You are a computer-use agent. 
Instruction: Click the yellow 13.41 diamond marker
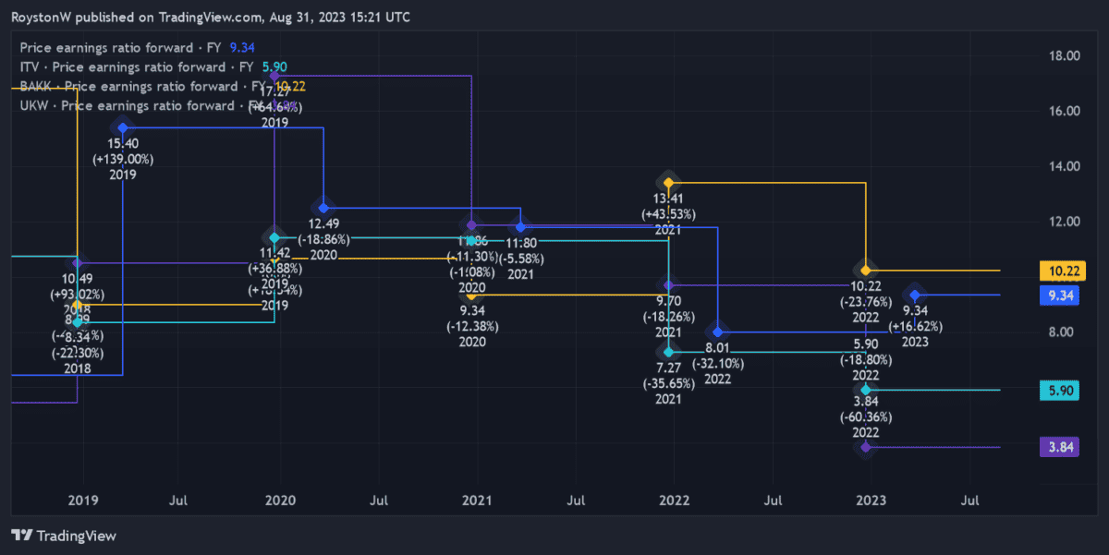click(x=668, y=183)
